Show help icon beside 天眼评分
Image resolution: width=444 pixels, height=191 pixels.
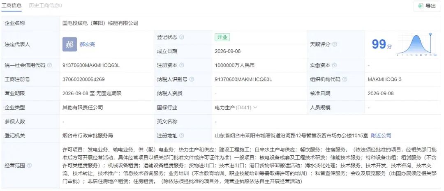(335, 44)
